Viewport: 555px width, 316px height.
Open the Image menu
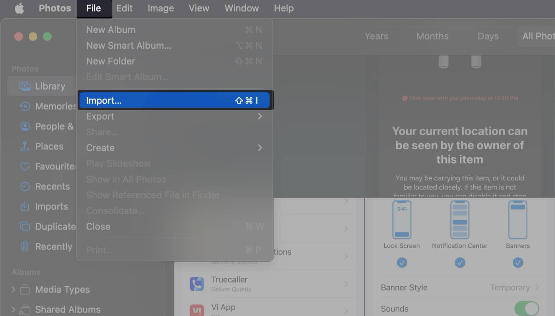click(161, 8)
